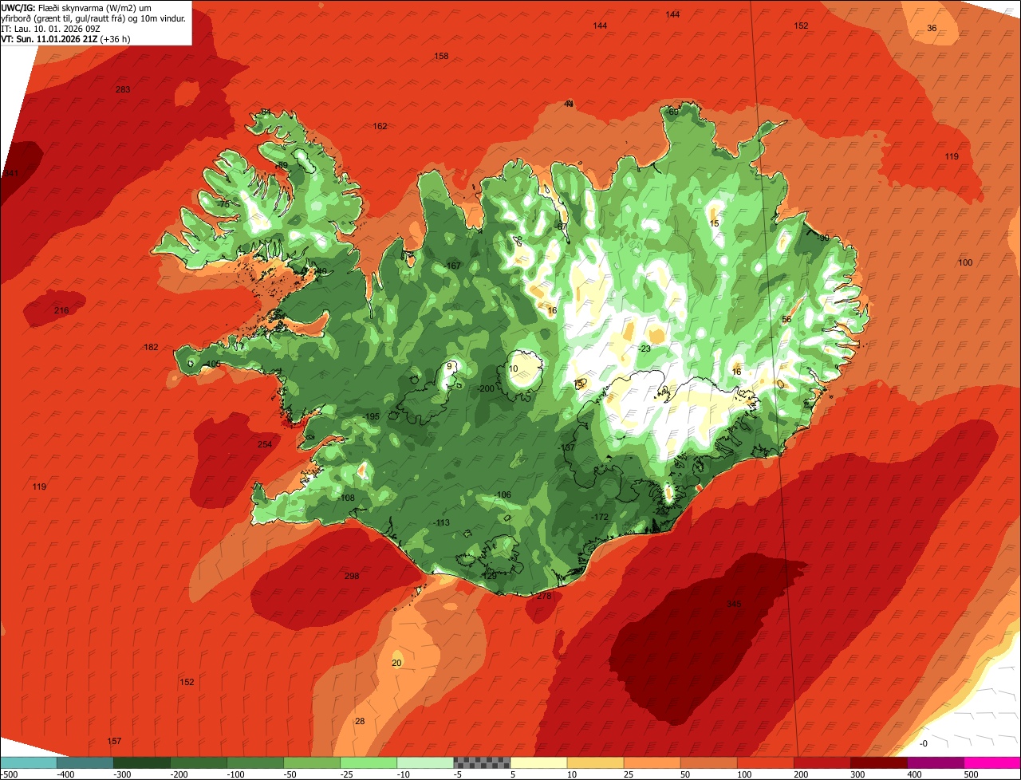Image resolution: width=1021 pixels, height=780 pixels.
Task: Click the map value "-137" in south-central Iceland
Action: pyautogui.click(x=566, y=447)
